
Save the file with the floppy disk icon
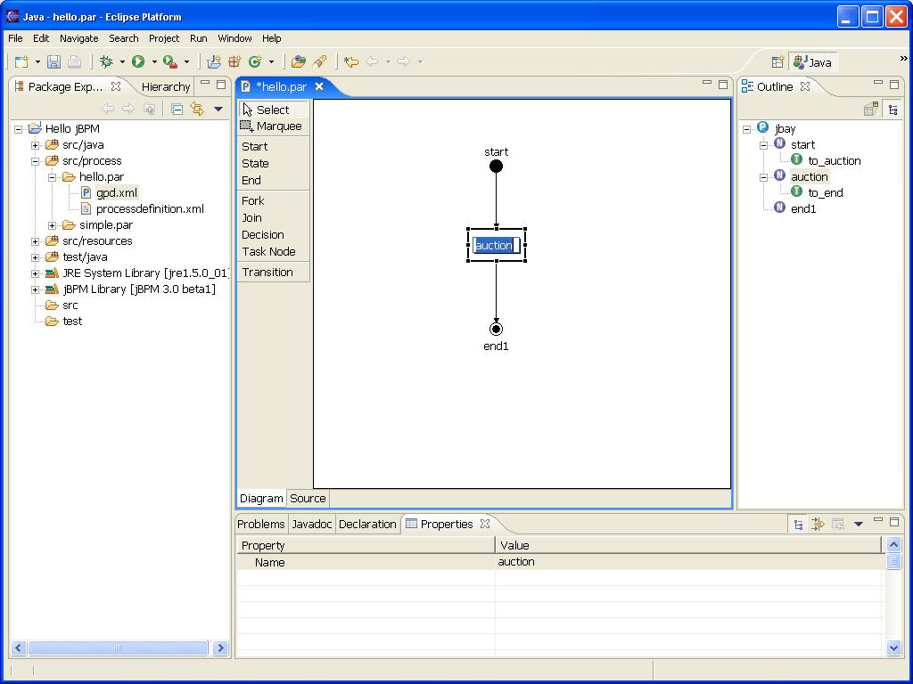click(54, 61)
